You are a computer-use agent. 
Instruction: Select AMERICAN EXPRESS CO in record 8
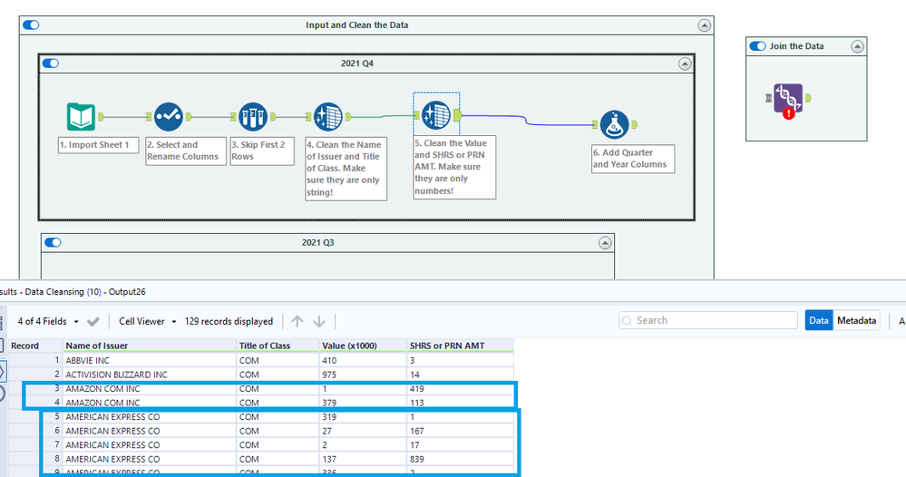coord(149,459)
